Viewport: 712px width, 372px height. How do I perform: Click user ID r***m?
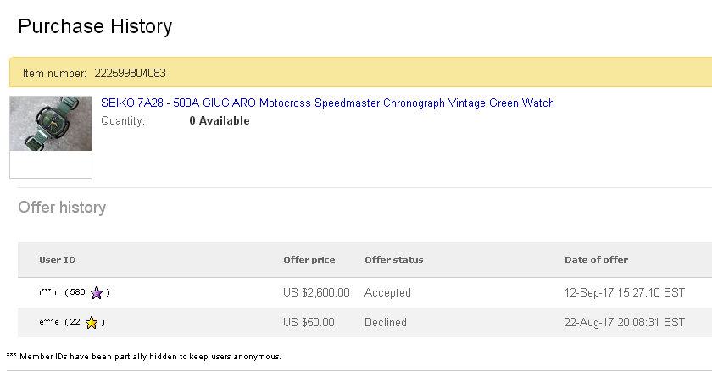[48, 292]
